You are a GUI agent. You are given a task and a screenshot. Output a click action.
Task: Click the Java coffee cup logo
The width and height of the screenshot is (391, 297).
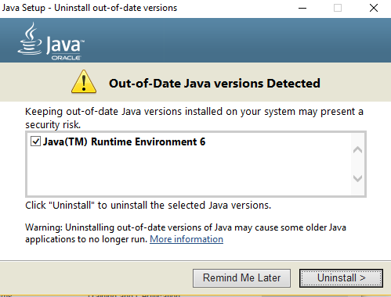point(30,39)
